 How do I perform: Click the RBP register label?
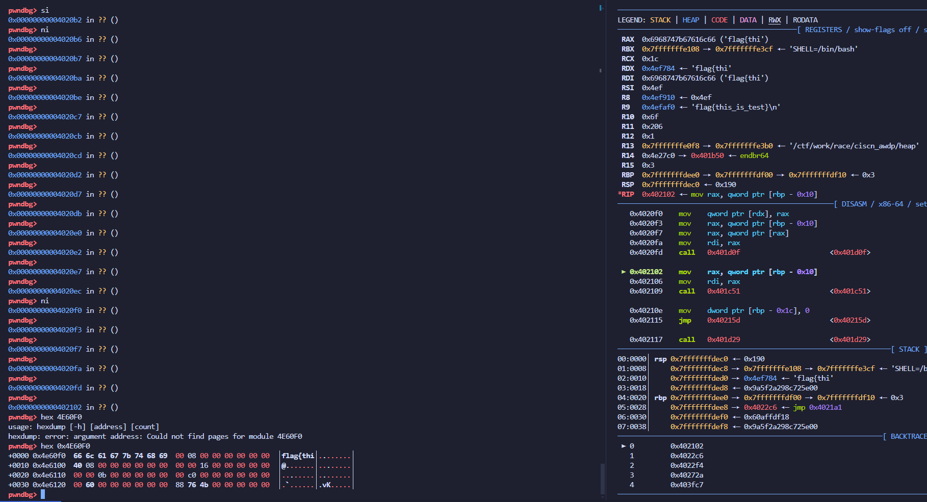[x=628, y=175]
